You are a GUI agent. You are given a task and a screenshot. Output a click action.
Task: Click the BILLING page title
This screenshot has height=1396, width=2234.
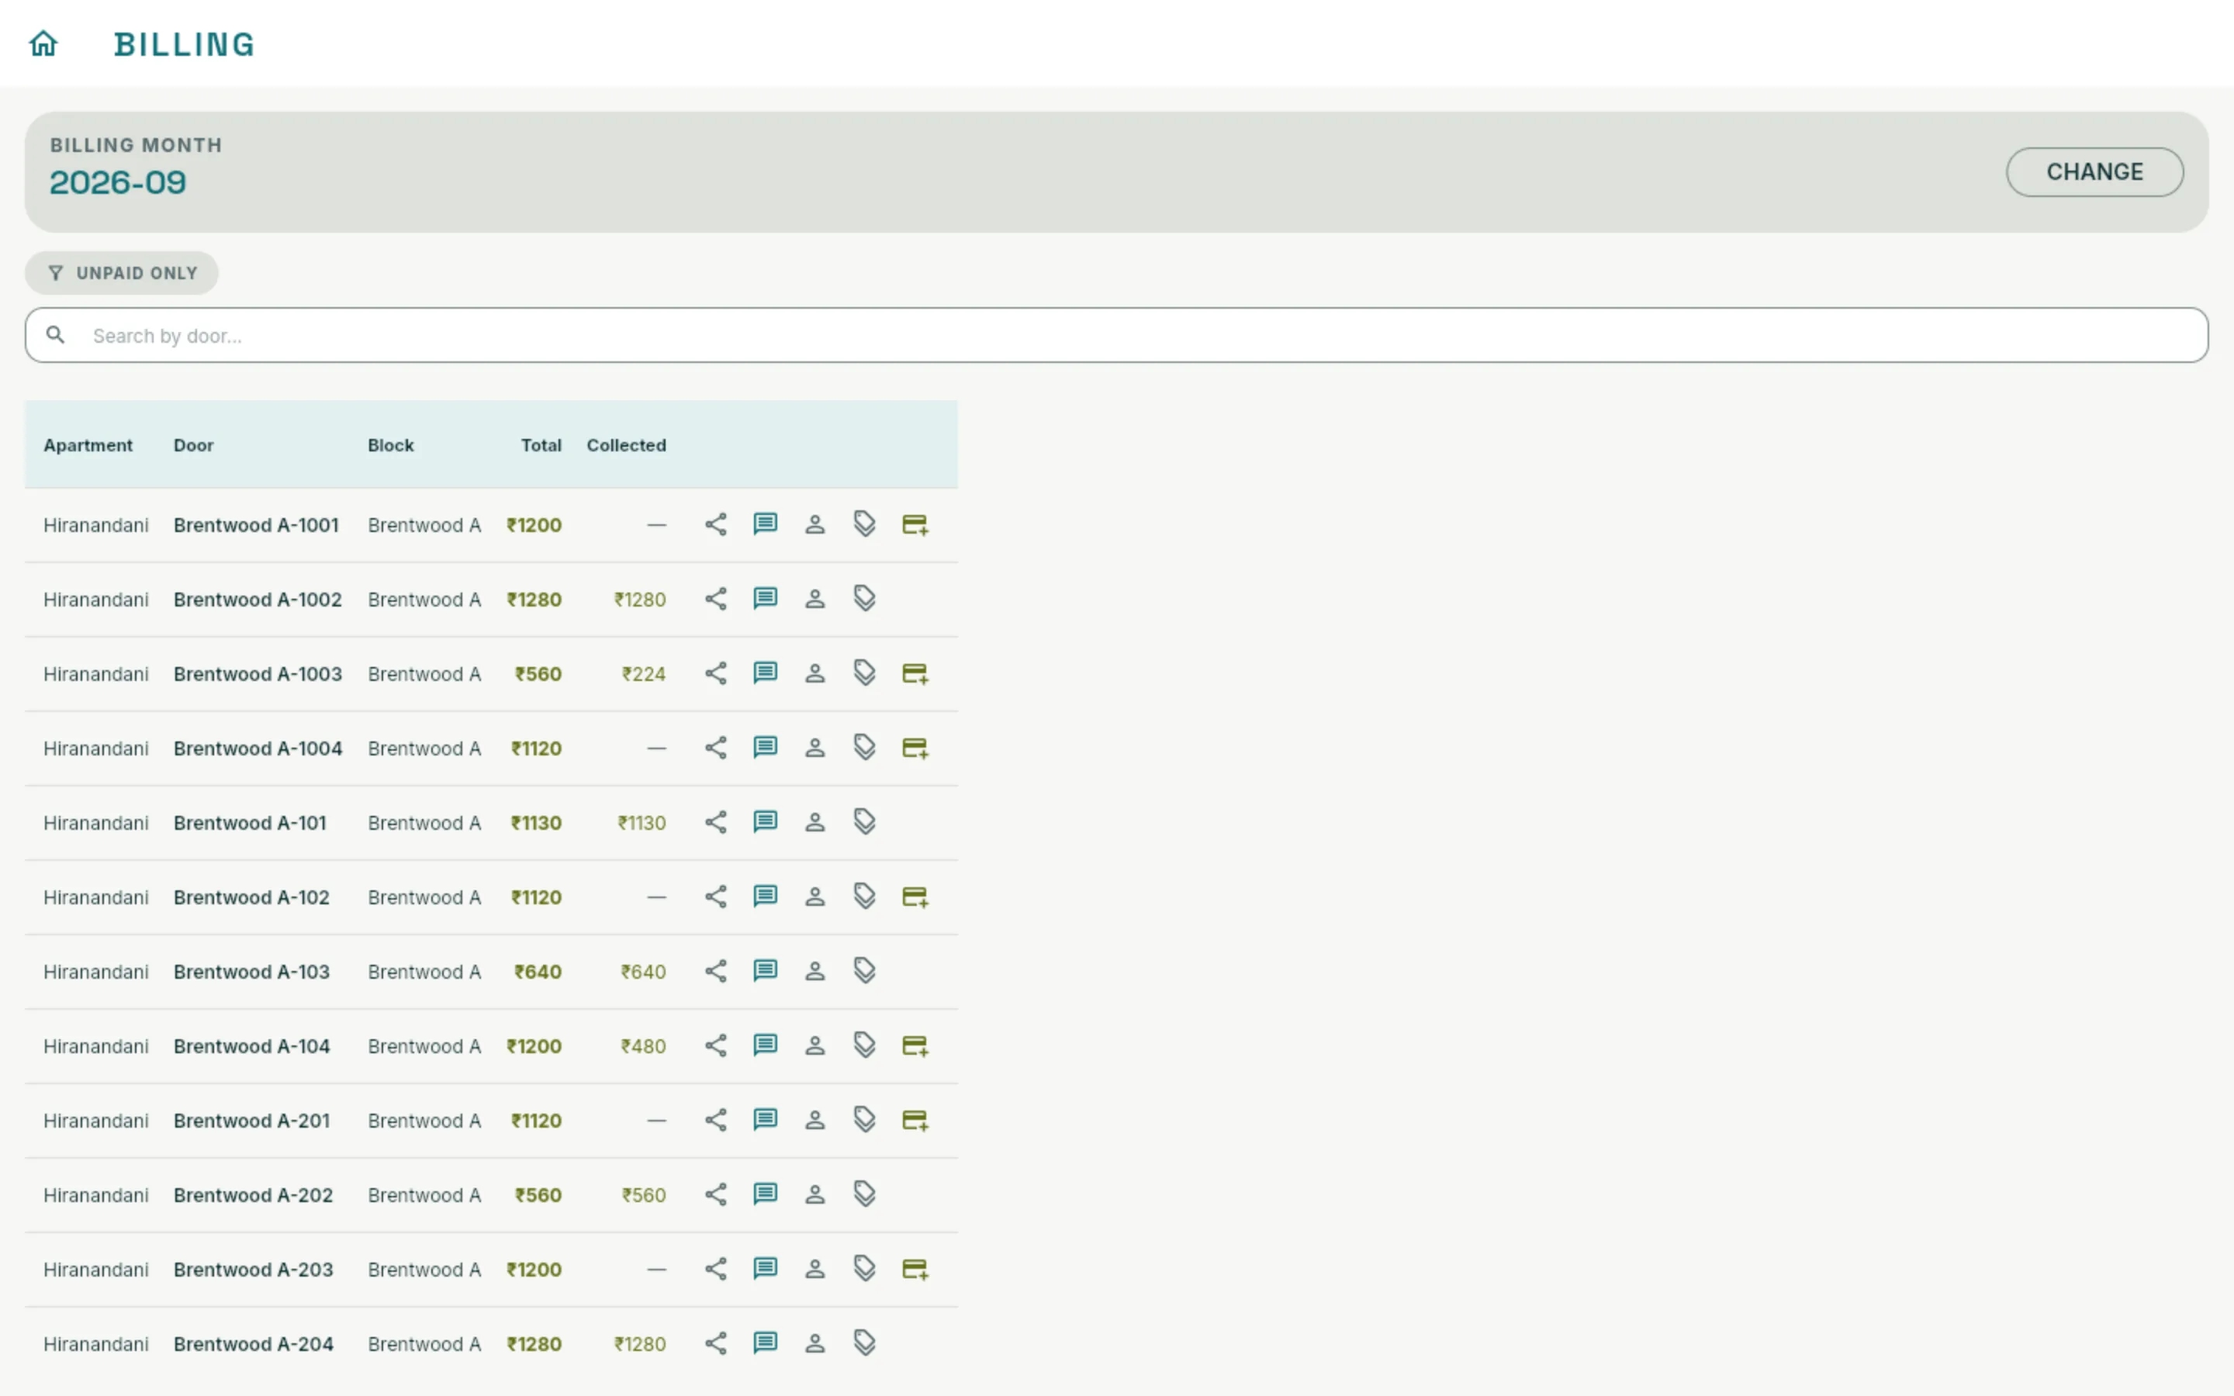click(184, 44)
